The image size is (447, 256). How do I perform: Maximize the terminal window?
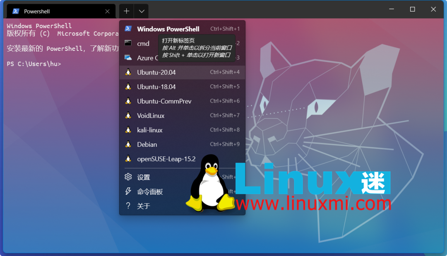pyautogui.click(x=413, y=10)
